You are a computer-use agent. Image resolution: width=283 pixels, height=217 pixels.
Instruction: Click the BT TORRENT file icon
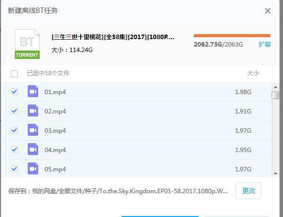coord(27,44)
